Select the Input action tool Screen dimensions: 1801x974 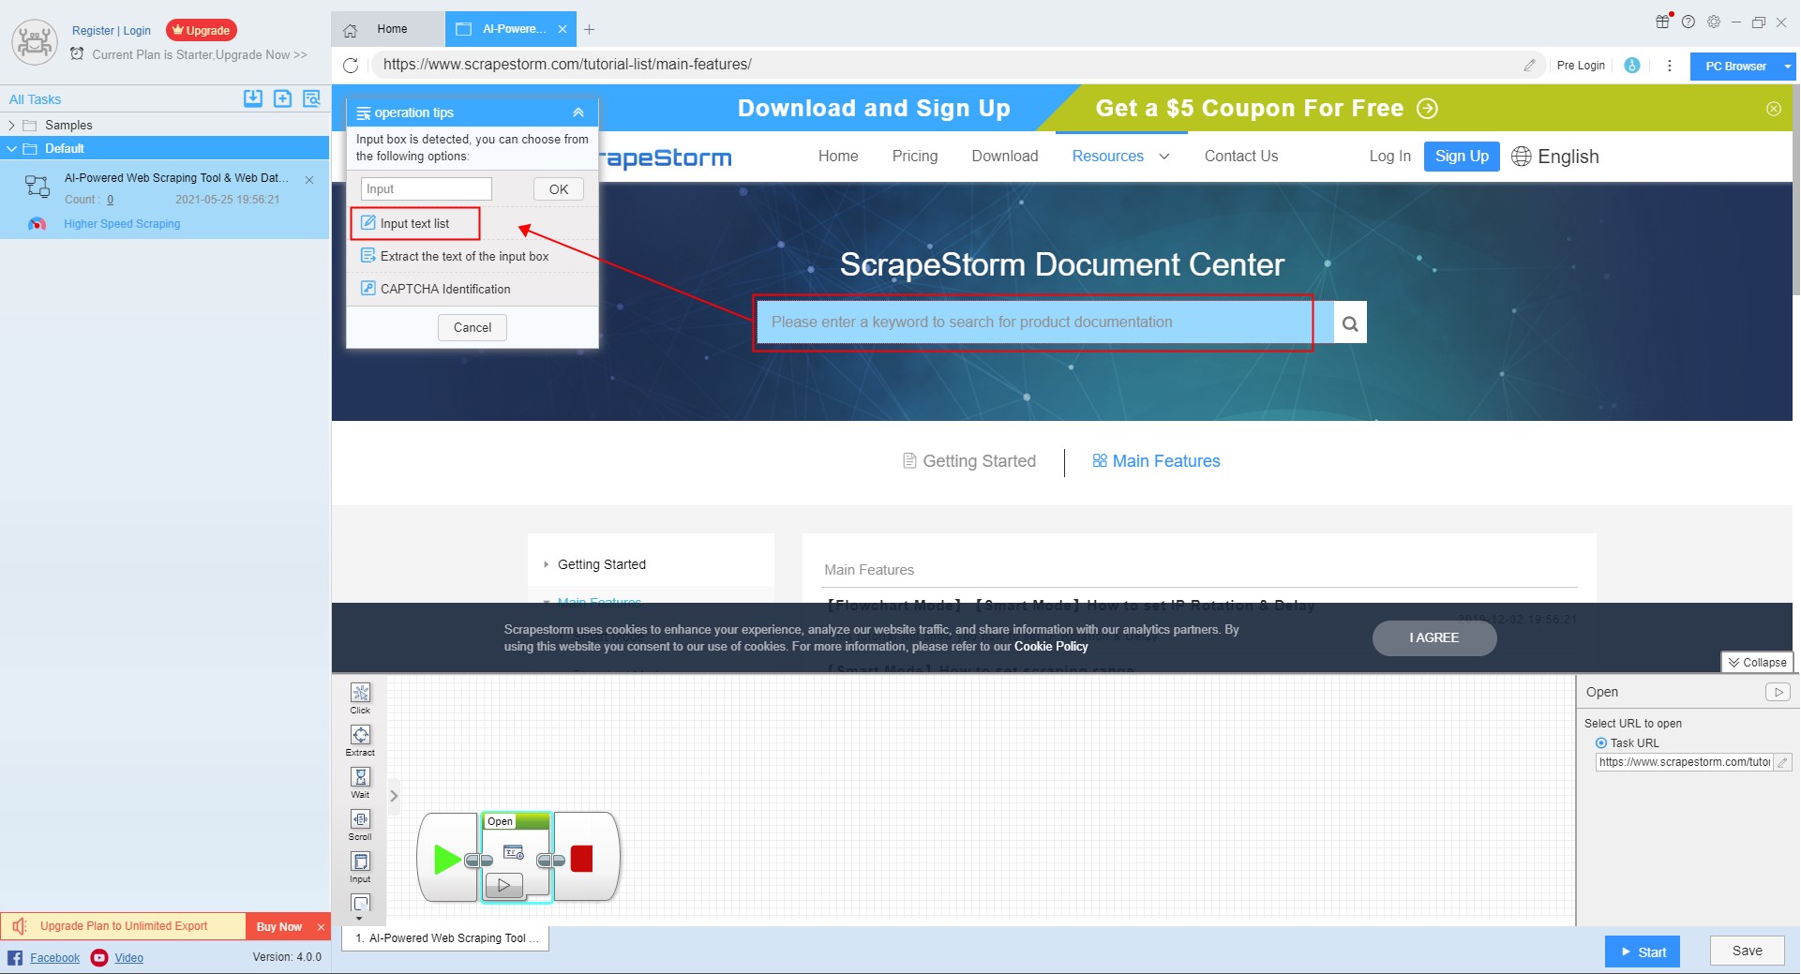pos(360,867)
